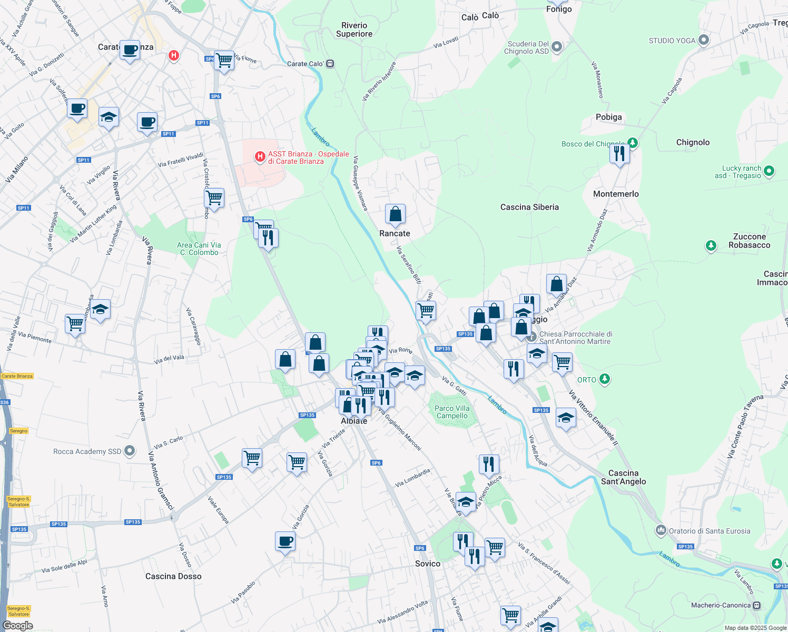Select the Macherio-Canonica railway station icon
The image size is (788, 632).
tap(757, 605)
